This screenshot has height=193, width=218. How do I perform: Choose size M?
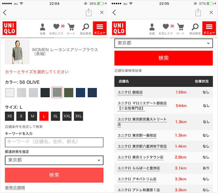32,116
